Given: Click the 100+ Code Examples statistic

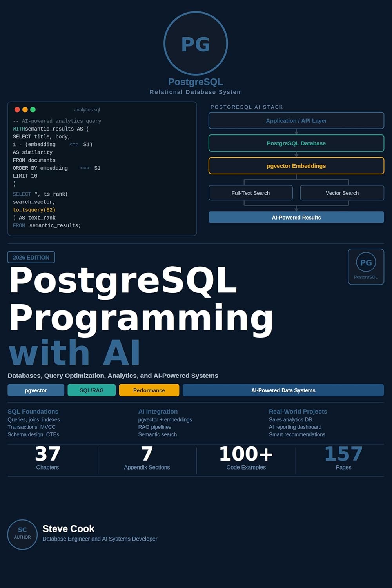Looking at the screenshot, I should 246,458.
